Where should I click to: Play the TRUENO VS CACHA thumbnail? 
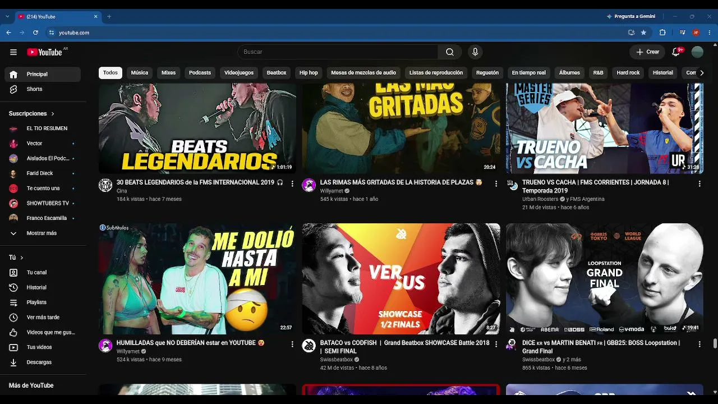[605, 128]
